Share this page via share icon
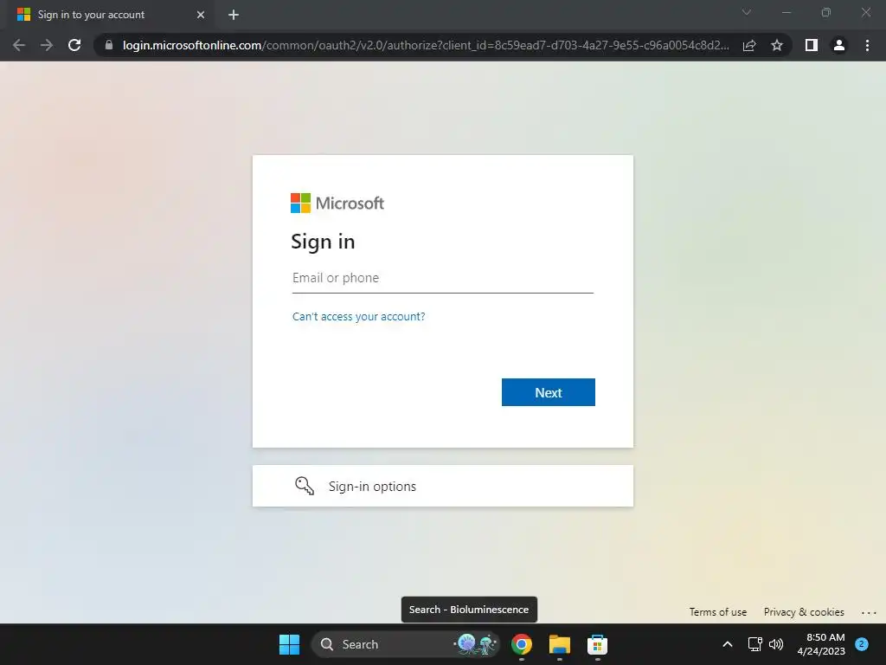 (x=749, y=45)
